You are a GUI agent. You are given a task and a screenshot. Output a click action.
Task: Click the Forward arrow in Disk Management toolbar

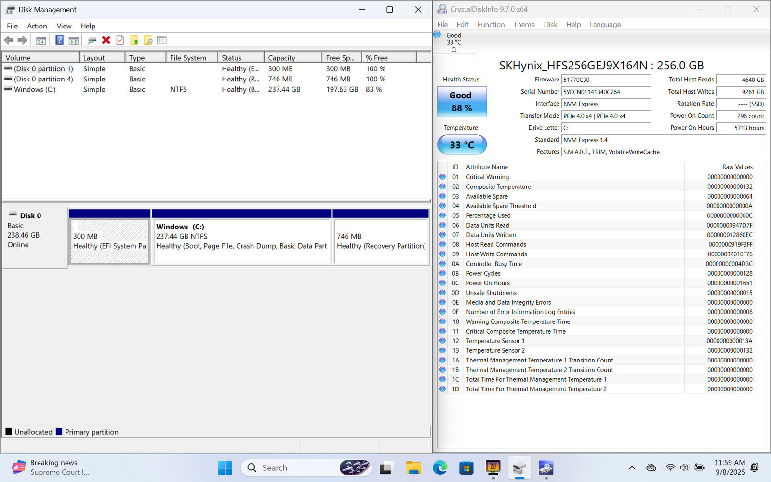22,40
